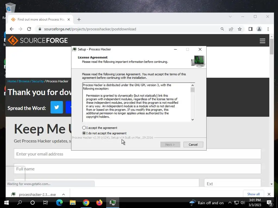The width and height of the screenshot is (278, 208).
Task: Expand processhacker download item options
Action: click(64, 194)
